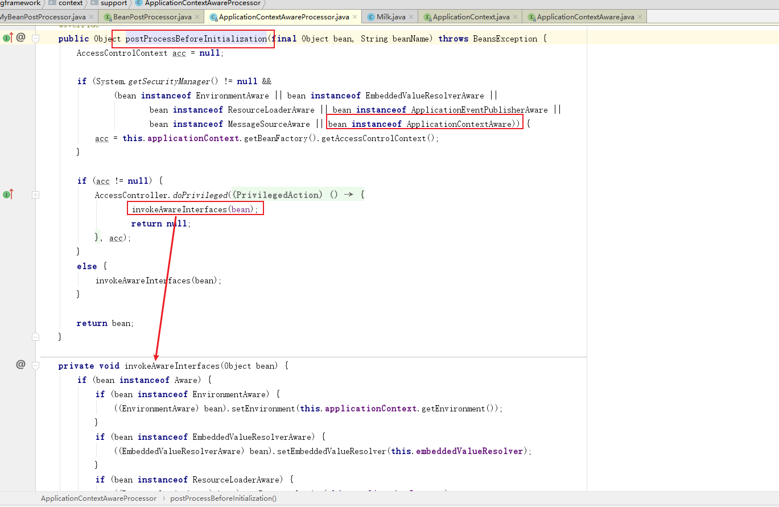779x507 pixels.
Task: Click postProcessBeforeInitialization() in bottom breadcrumb
Action: (x=223, y=498)
